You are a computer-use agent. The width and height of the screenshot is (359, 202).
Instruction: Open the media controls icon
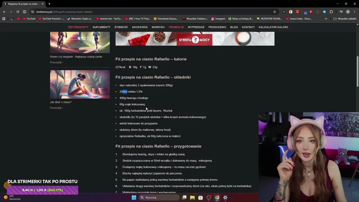(341, 12)
